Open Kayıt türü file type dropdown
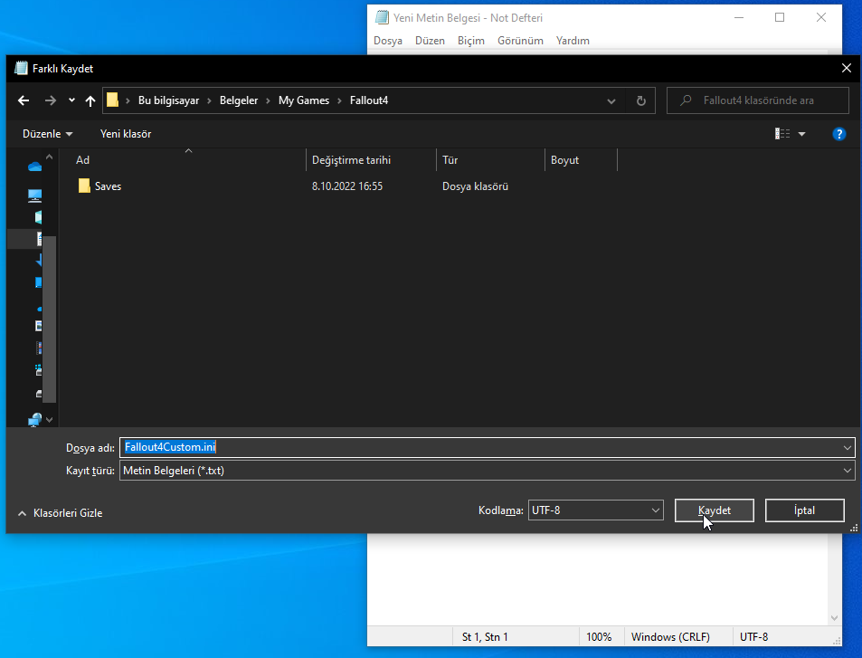 tap(487, 471)
